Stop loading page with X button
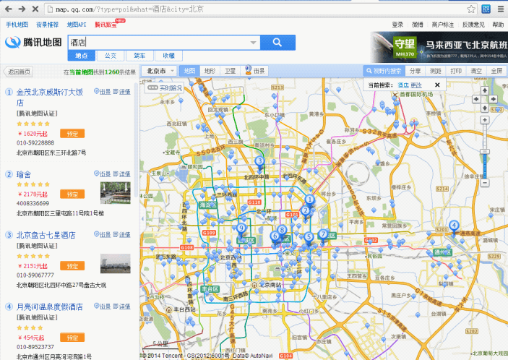508x360 pixels. pos(35,9)
